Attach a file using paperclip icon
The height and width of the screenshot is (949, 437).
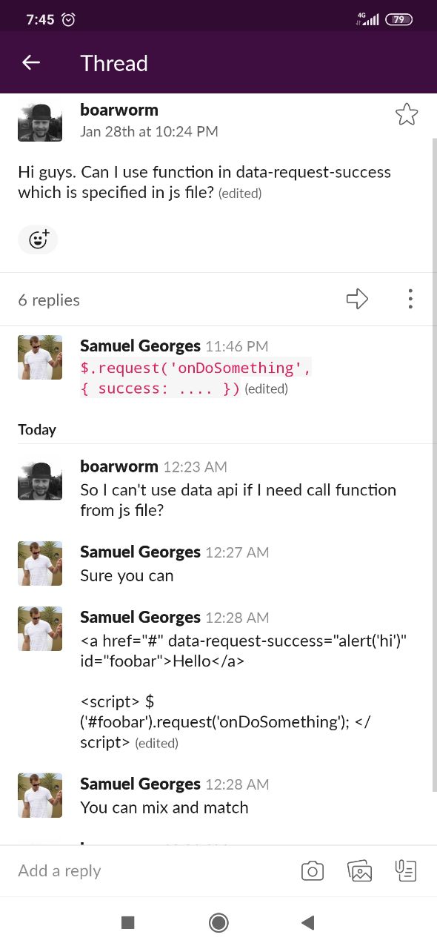406,871
